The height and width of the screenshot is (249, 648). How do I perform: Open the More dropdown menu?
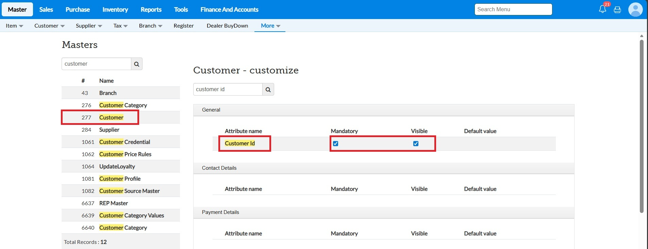click(270, 26)
